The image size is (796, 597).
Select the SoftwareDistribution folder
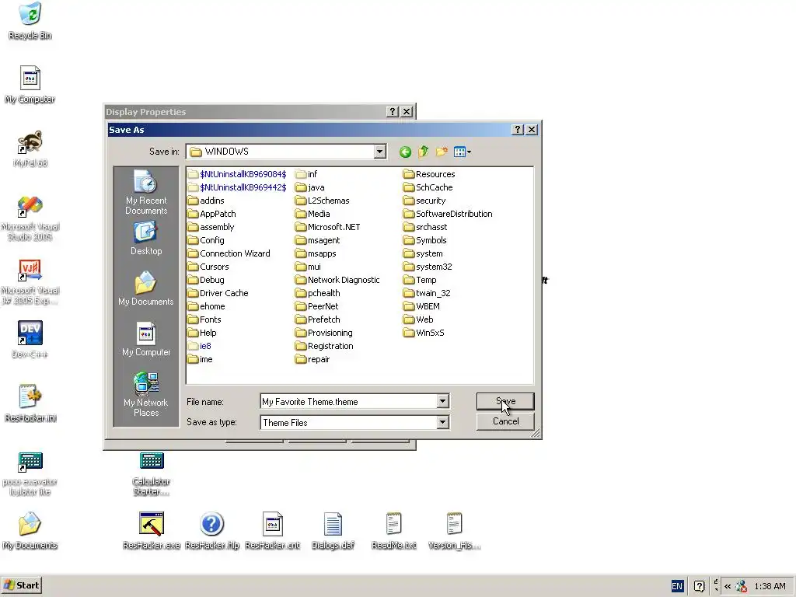(448, 214)
